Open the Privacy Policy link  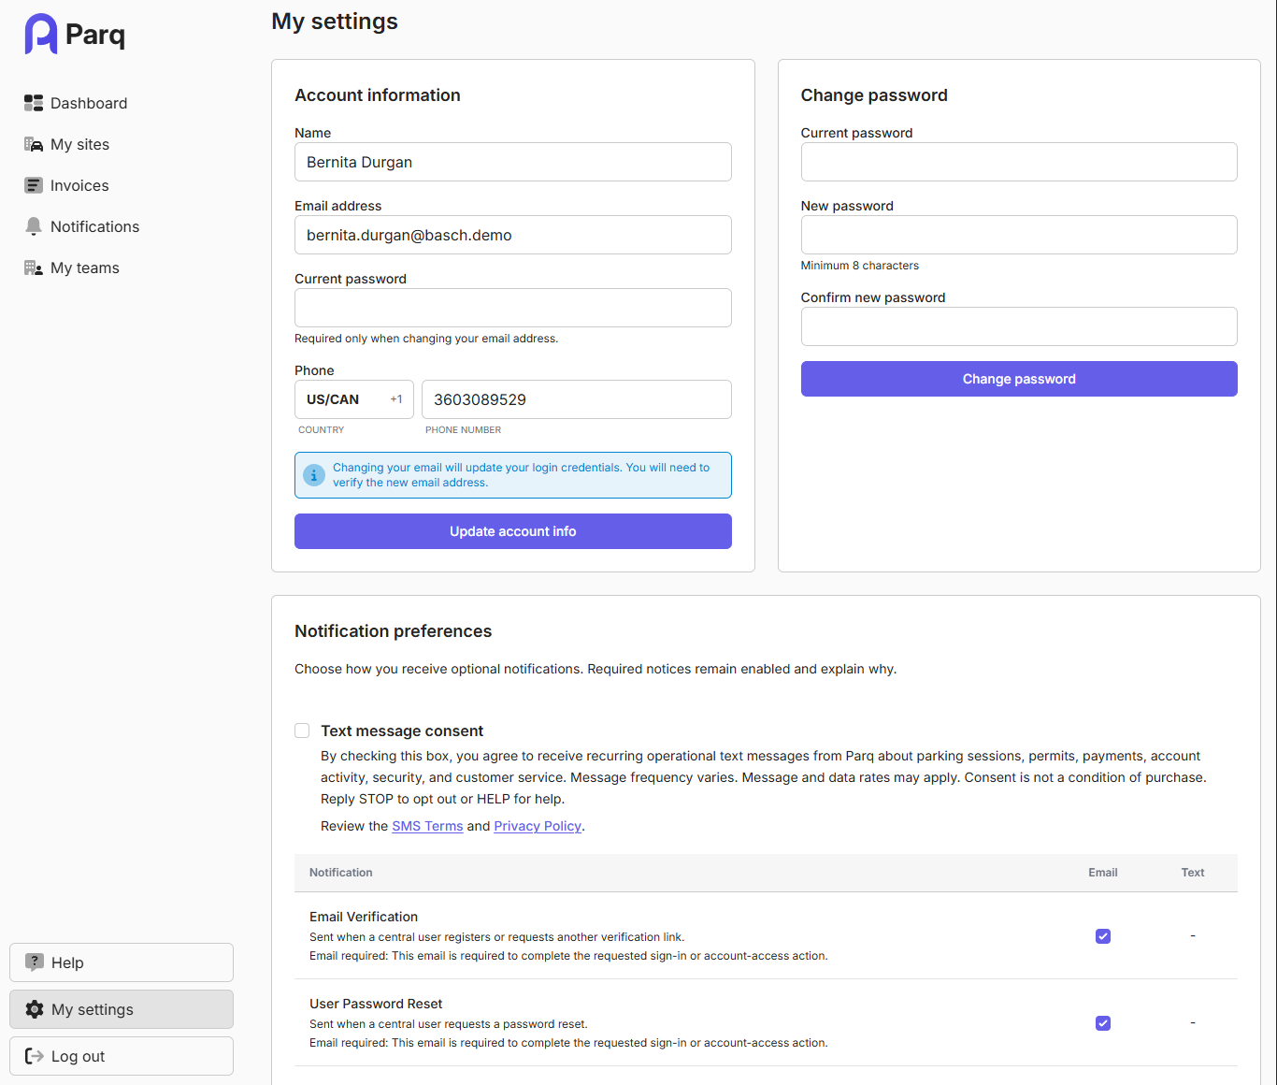538,826
